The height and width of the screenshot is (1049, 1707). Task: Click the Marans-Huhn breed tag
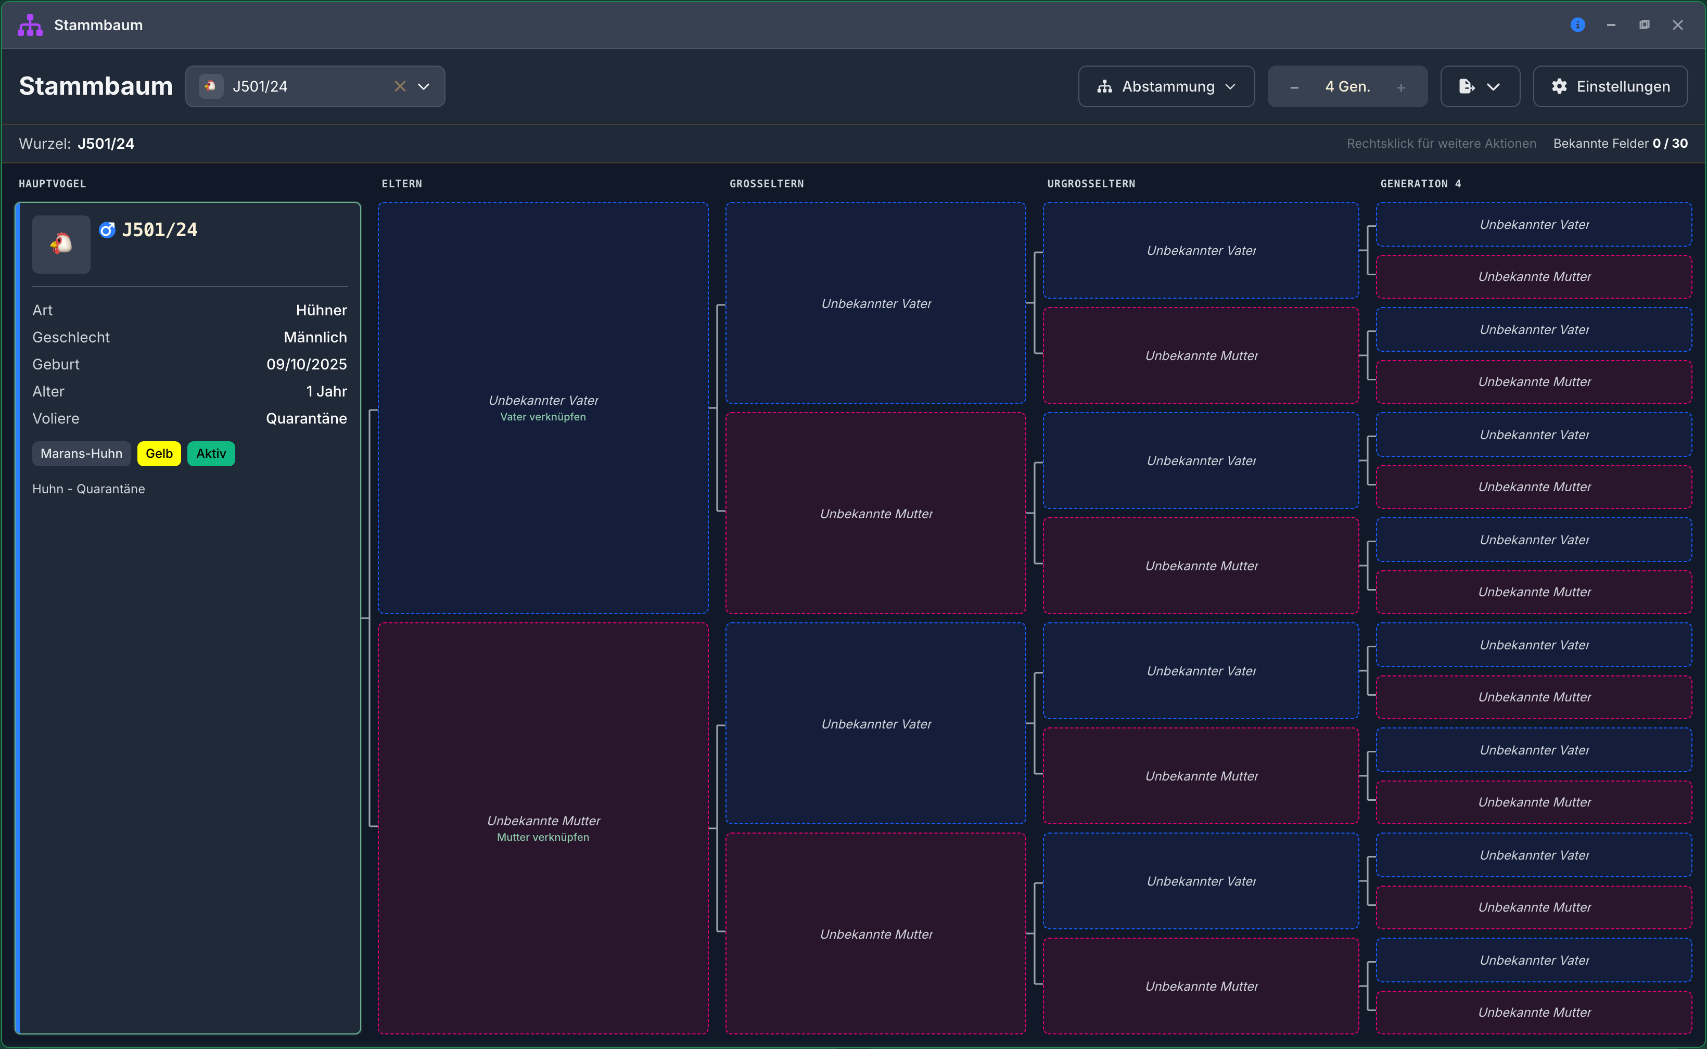tap(81, 454)
